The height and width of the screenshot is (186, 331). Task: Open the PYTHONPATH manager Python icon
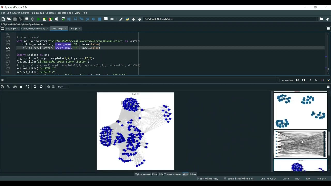coord(127,19)
